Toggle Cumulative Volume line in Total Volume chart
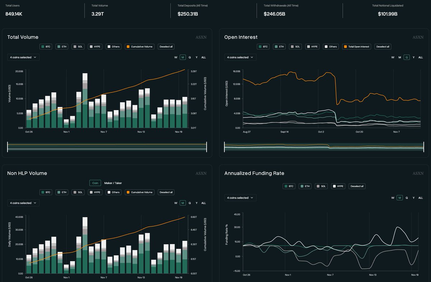431x282 pixels. coord(140,47)
